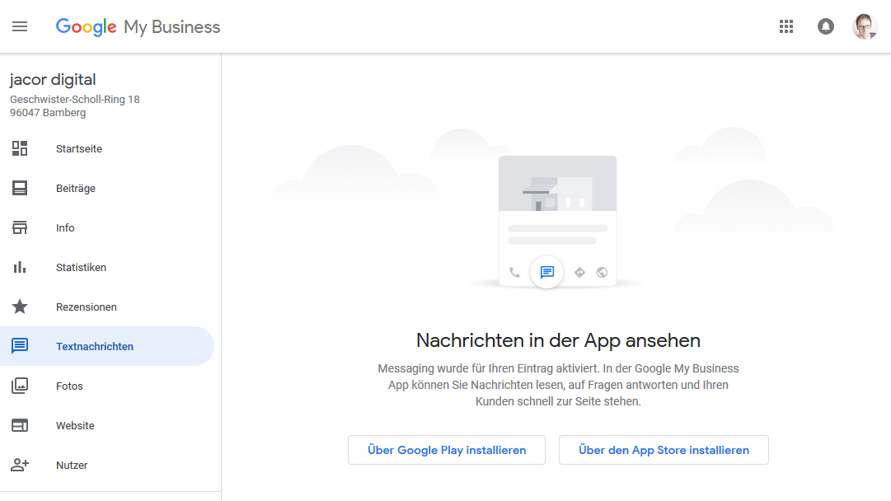This screenshot has height=501, width=891.
Task: Open the Google apps grid
Action: point(785,26)
